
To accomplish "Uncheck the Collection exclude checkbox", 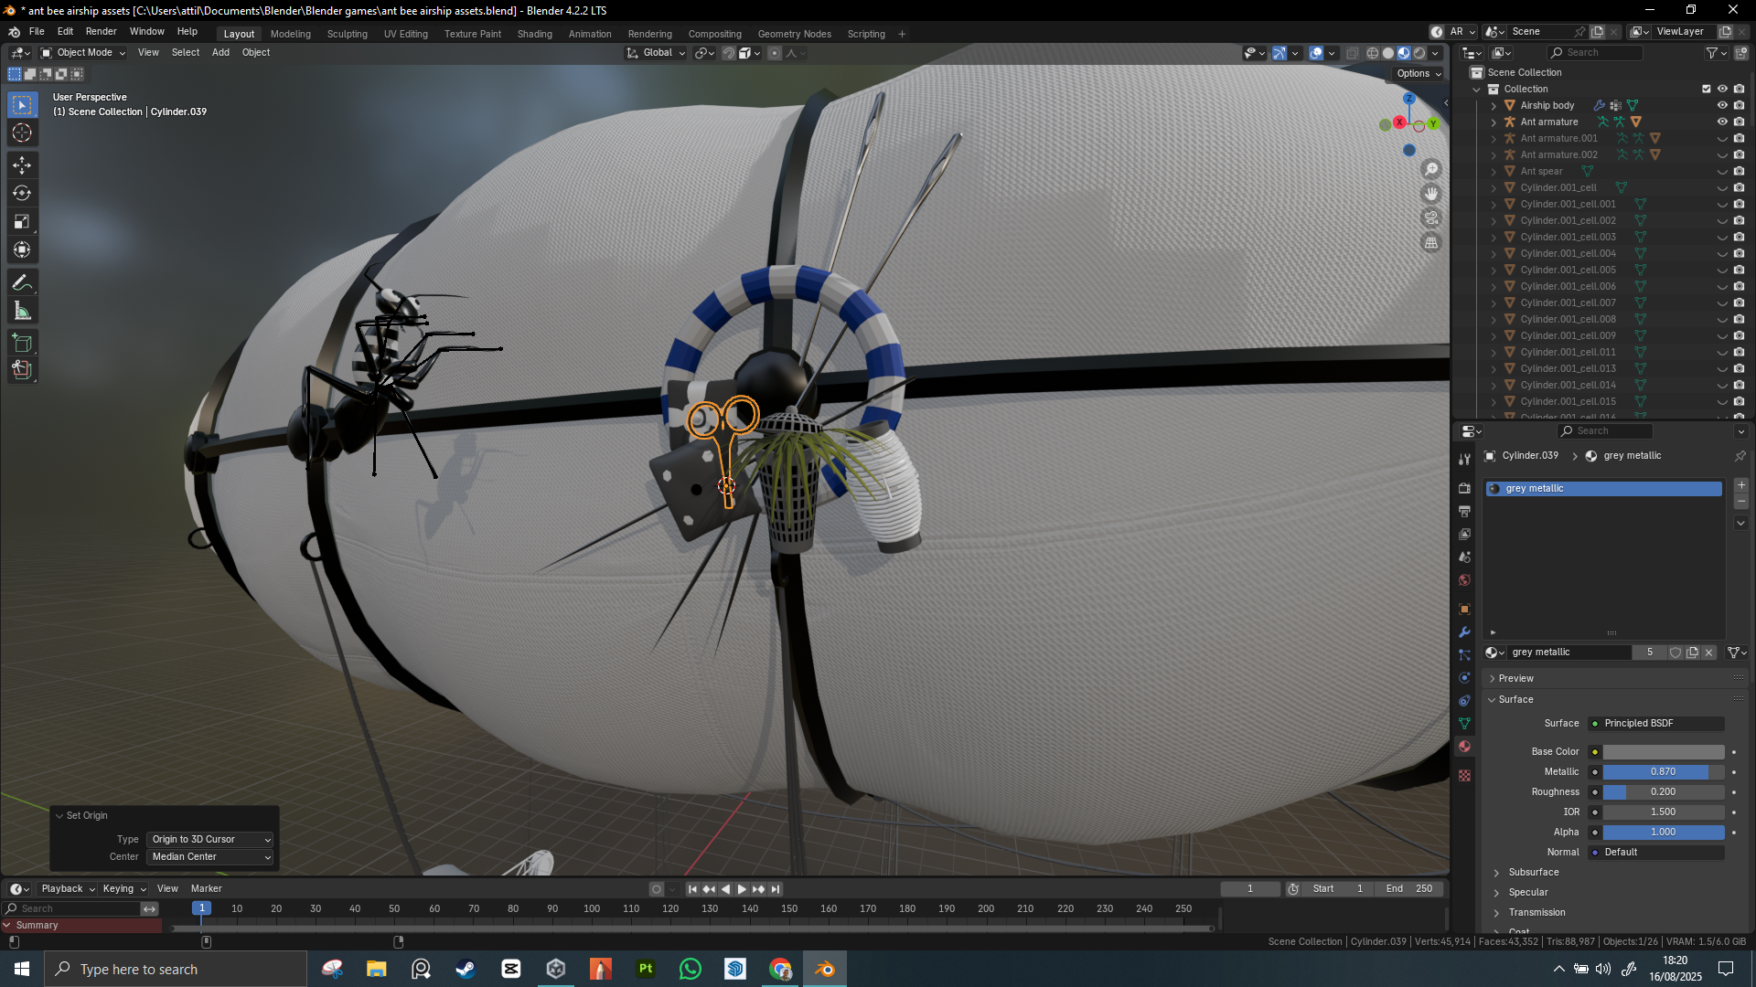I will (x=1706, y=89).
